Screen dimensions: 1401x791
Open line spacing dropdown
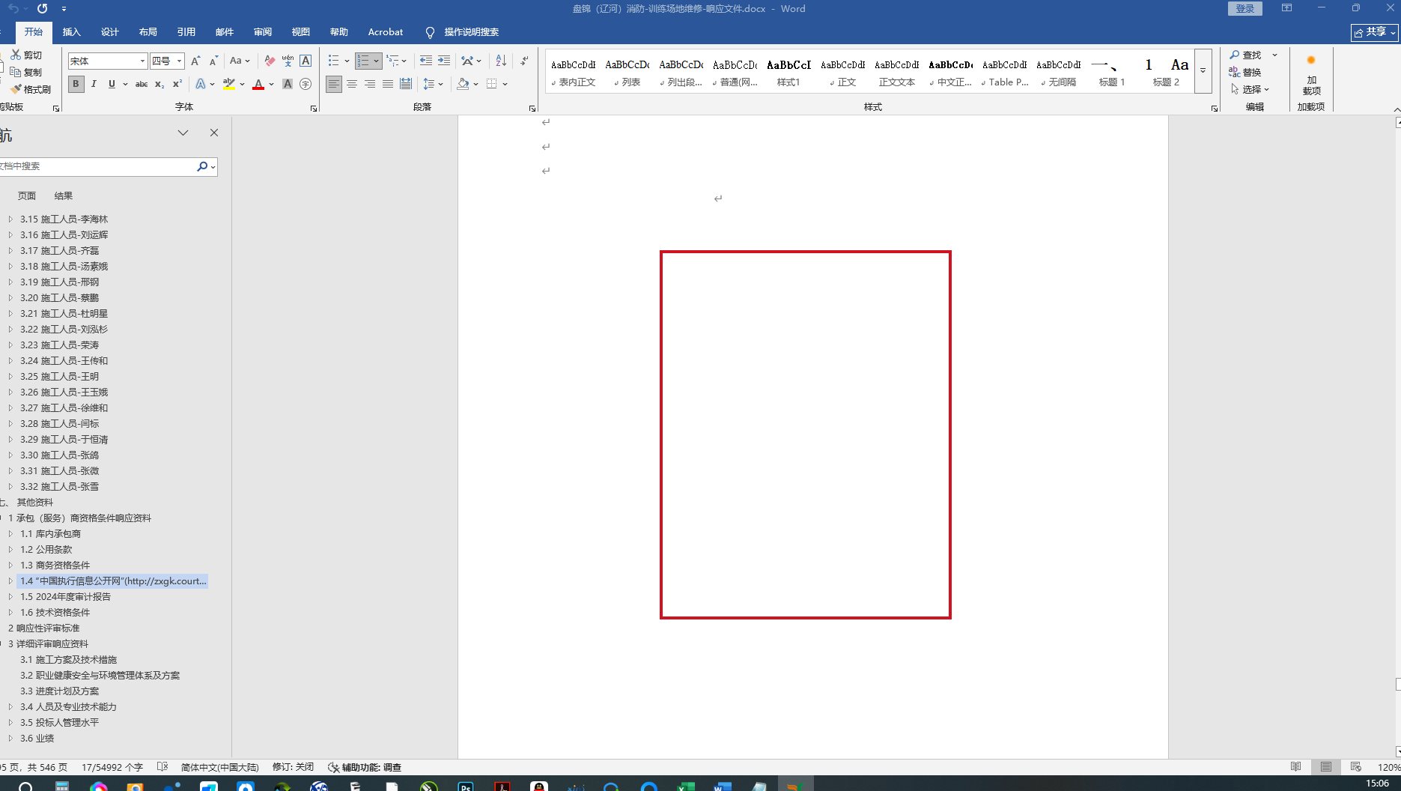[x=434, y=84]
